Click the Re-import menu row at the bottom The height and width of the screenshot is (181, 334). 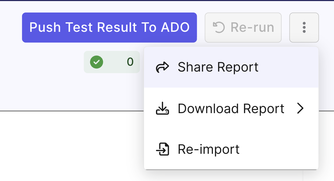[208, 149]
